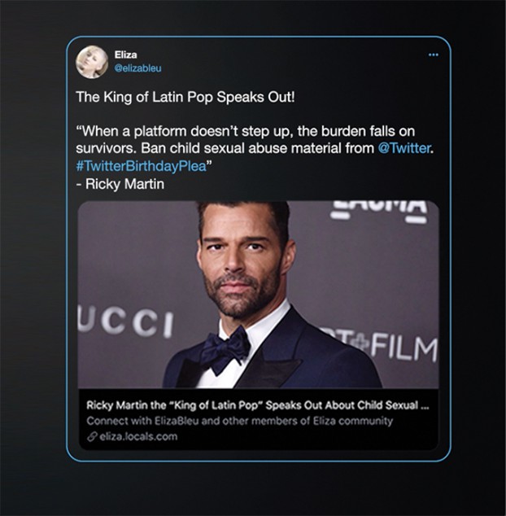This screenshot has width=506, height=516.
Task: Click the chain link icon beside eliza.locals.com
Action: pos(92,437)
